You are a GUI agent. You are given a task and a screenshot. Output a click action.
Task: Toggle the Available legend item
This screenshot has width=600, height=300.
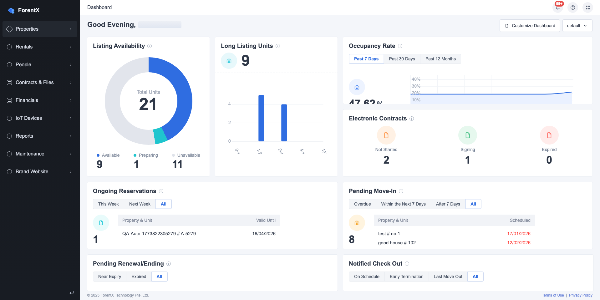pos(108,155)
